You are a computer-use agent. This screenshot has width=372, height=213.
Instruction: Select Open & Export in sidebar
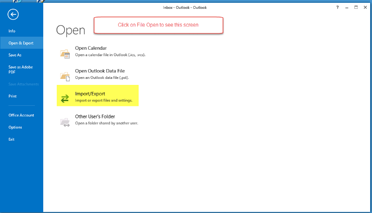click(x=21, y=43)
